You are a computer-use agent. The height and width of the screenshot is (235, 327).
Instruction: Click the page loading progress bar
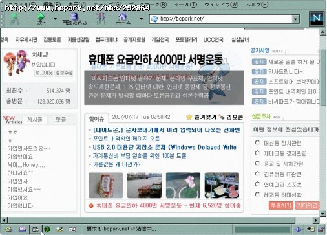262,230
